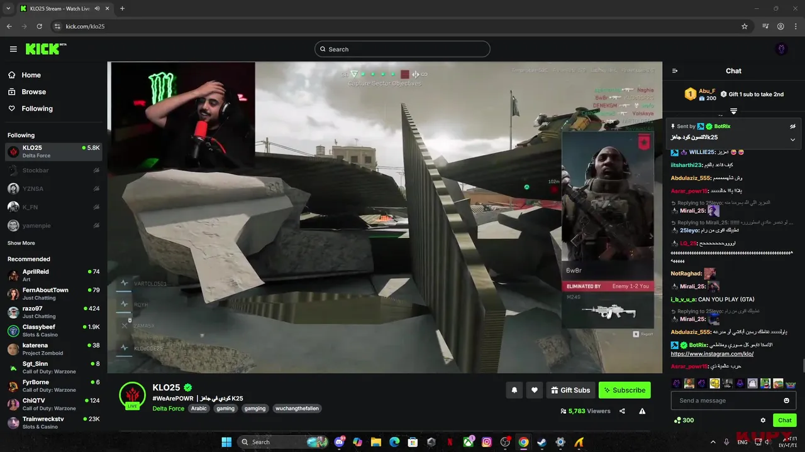805x452 pixels.
Task: Select yamenpie in the Following list
Action: pyautogui.click(x=53, y=225)
